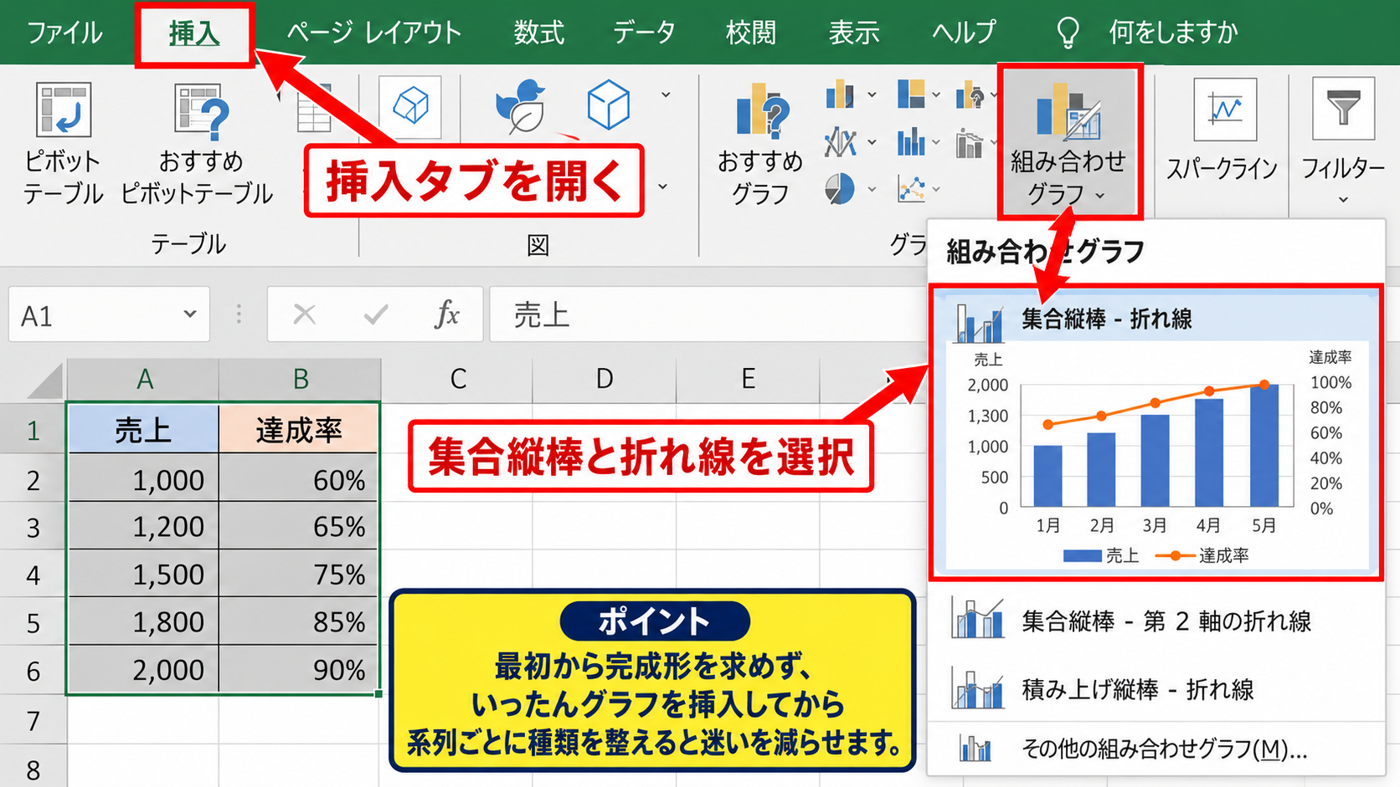Insert a ピボットテーブル

click(x=63, y=144)
